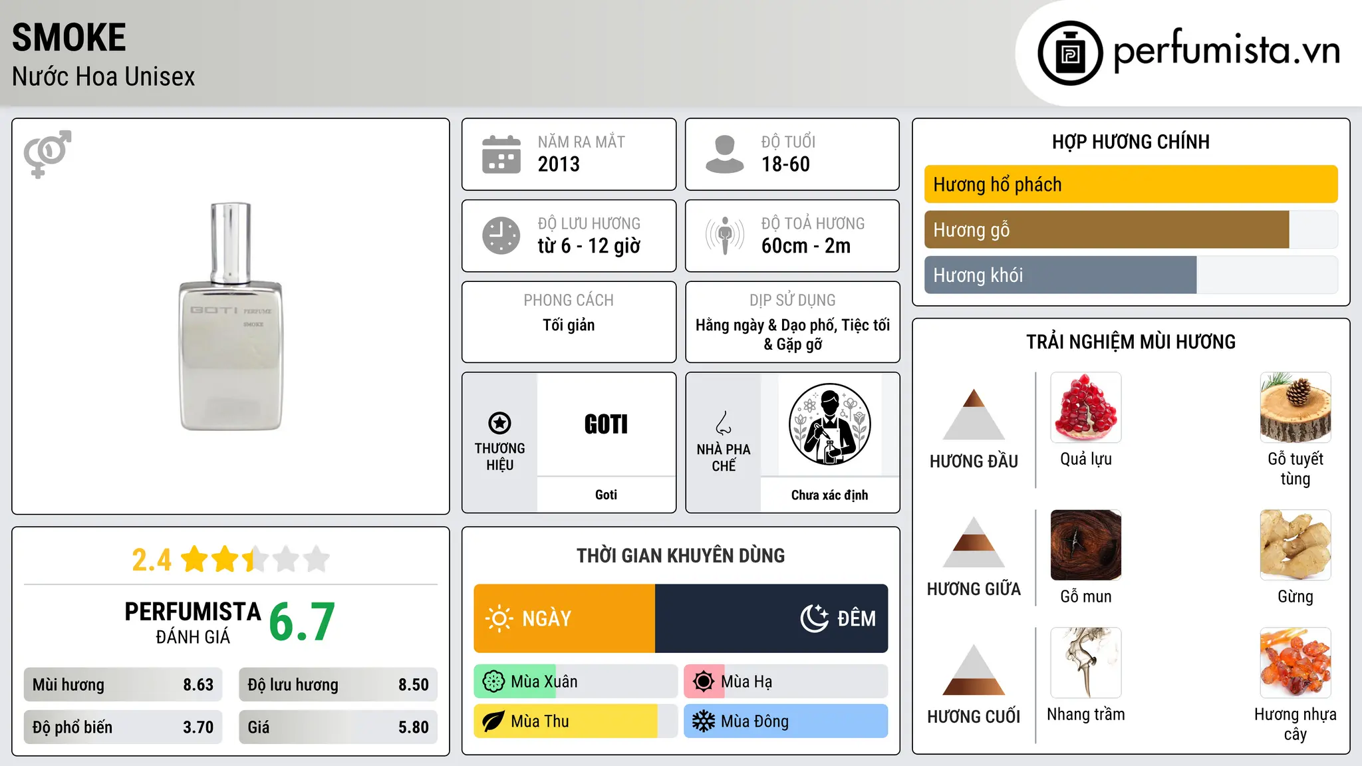Click the Hằng ngày & Dạo phố occasion text
This screenshot has width=1362, height=766.
coord(793,334)
